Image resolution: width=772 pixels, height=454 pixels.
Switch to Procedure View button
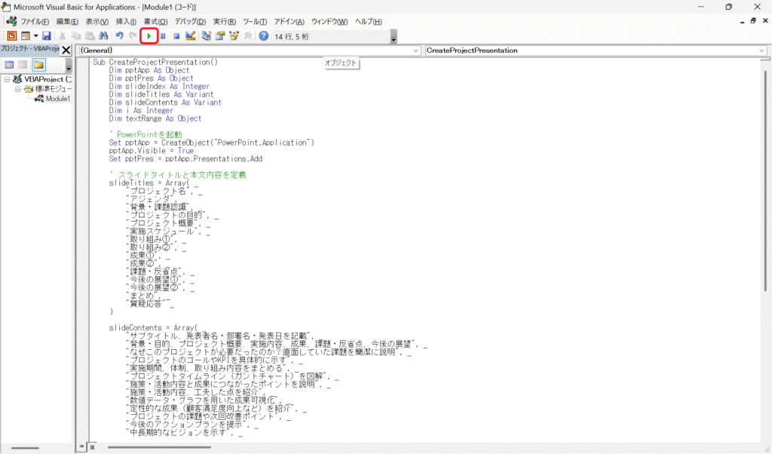[81, 447]
